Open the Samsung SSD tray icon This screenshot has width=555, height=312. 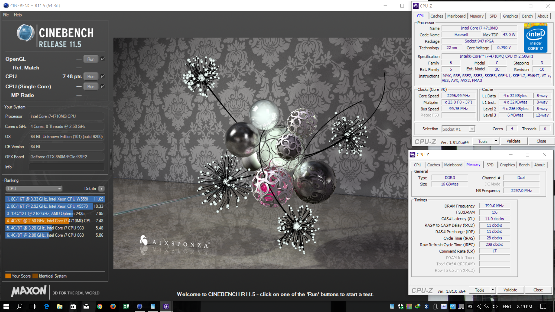470,307
